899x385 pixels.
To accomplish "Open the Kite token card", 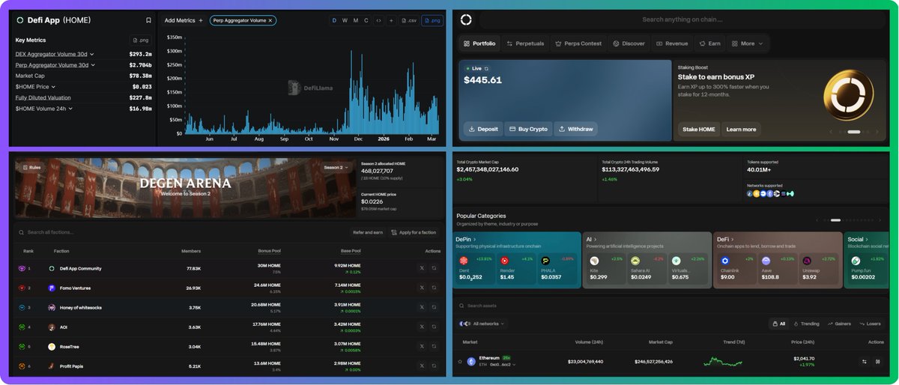I will [605, 269].
